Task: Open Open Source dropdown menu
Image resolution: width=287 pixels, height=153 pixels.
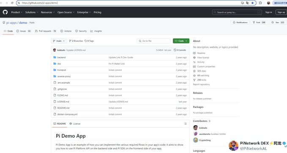Action: coord(66,12)
